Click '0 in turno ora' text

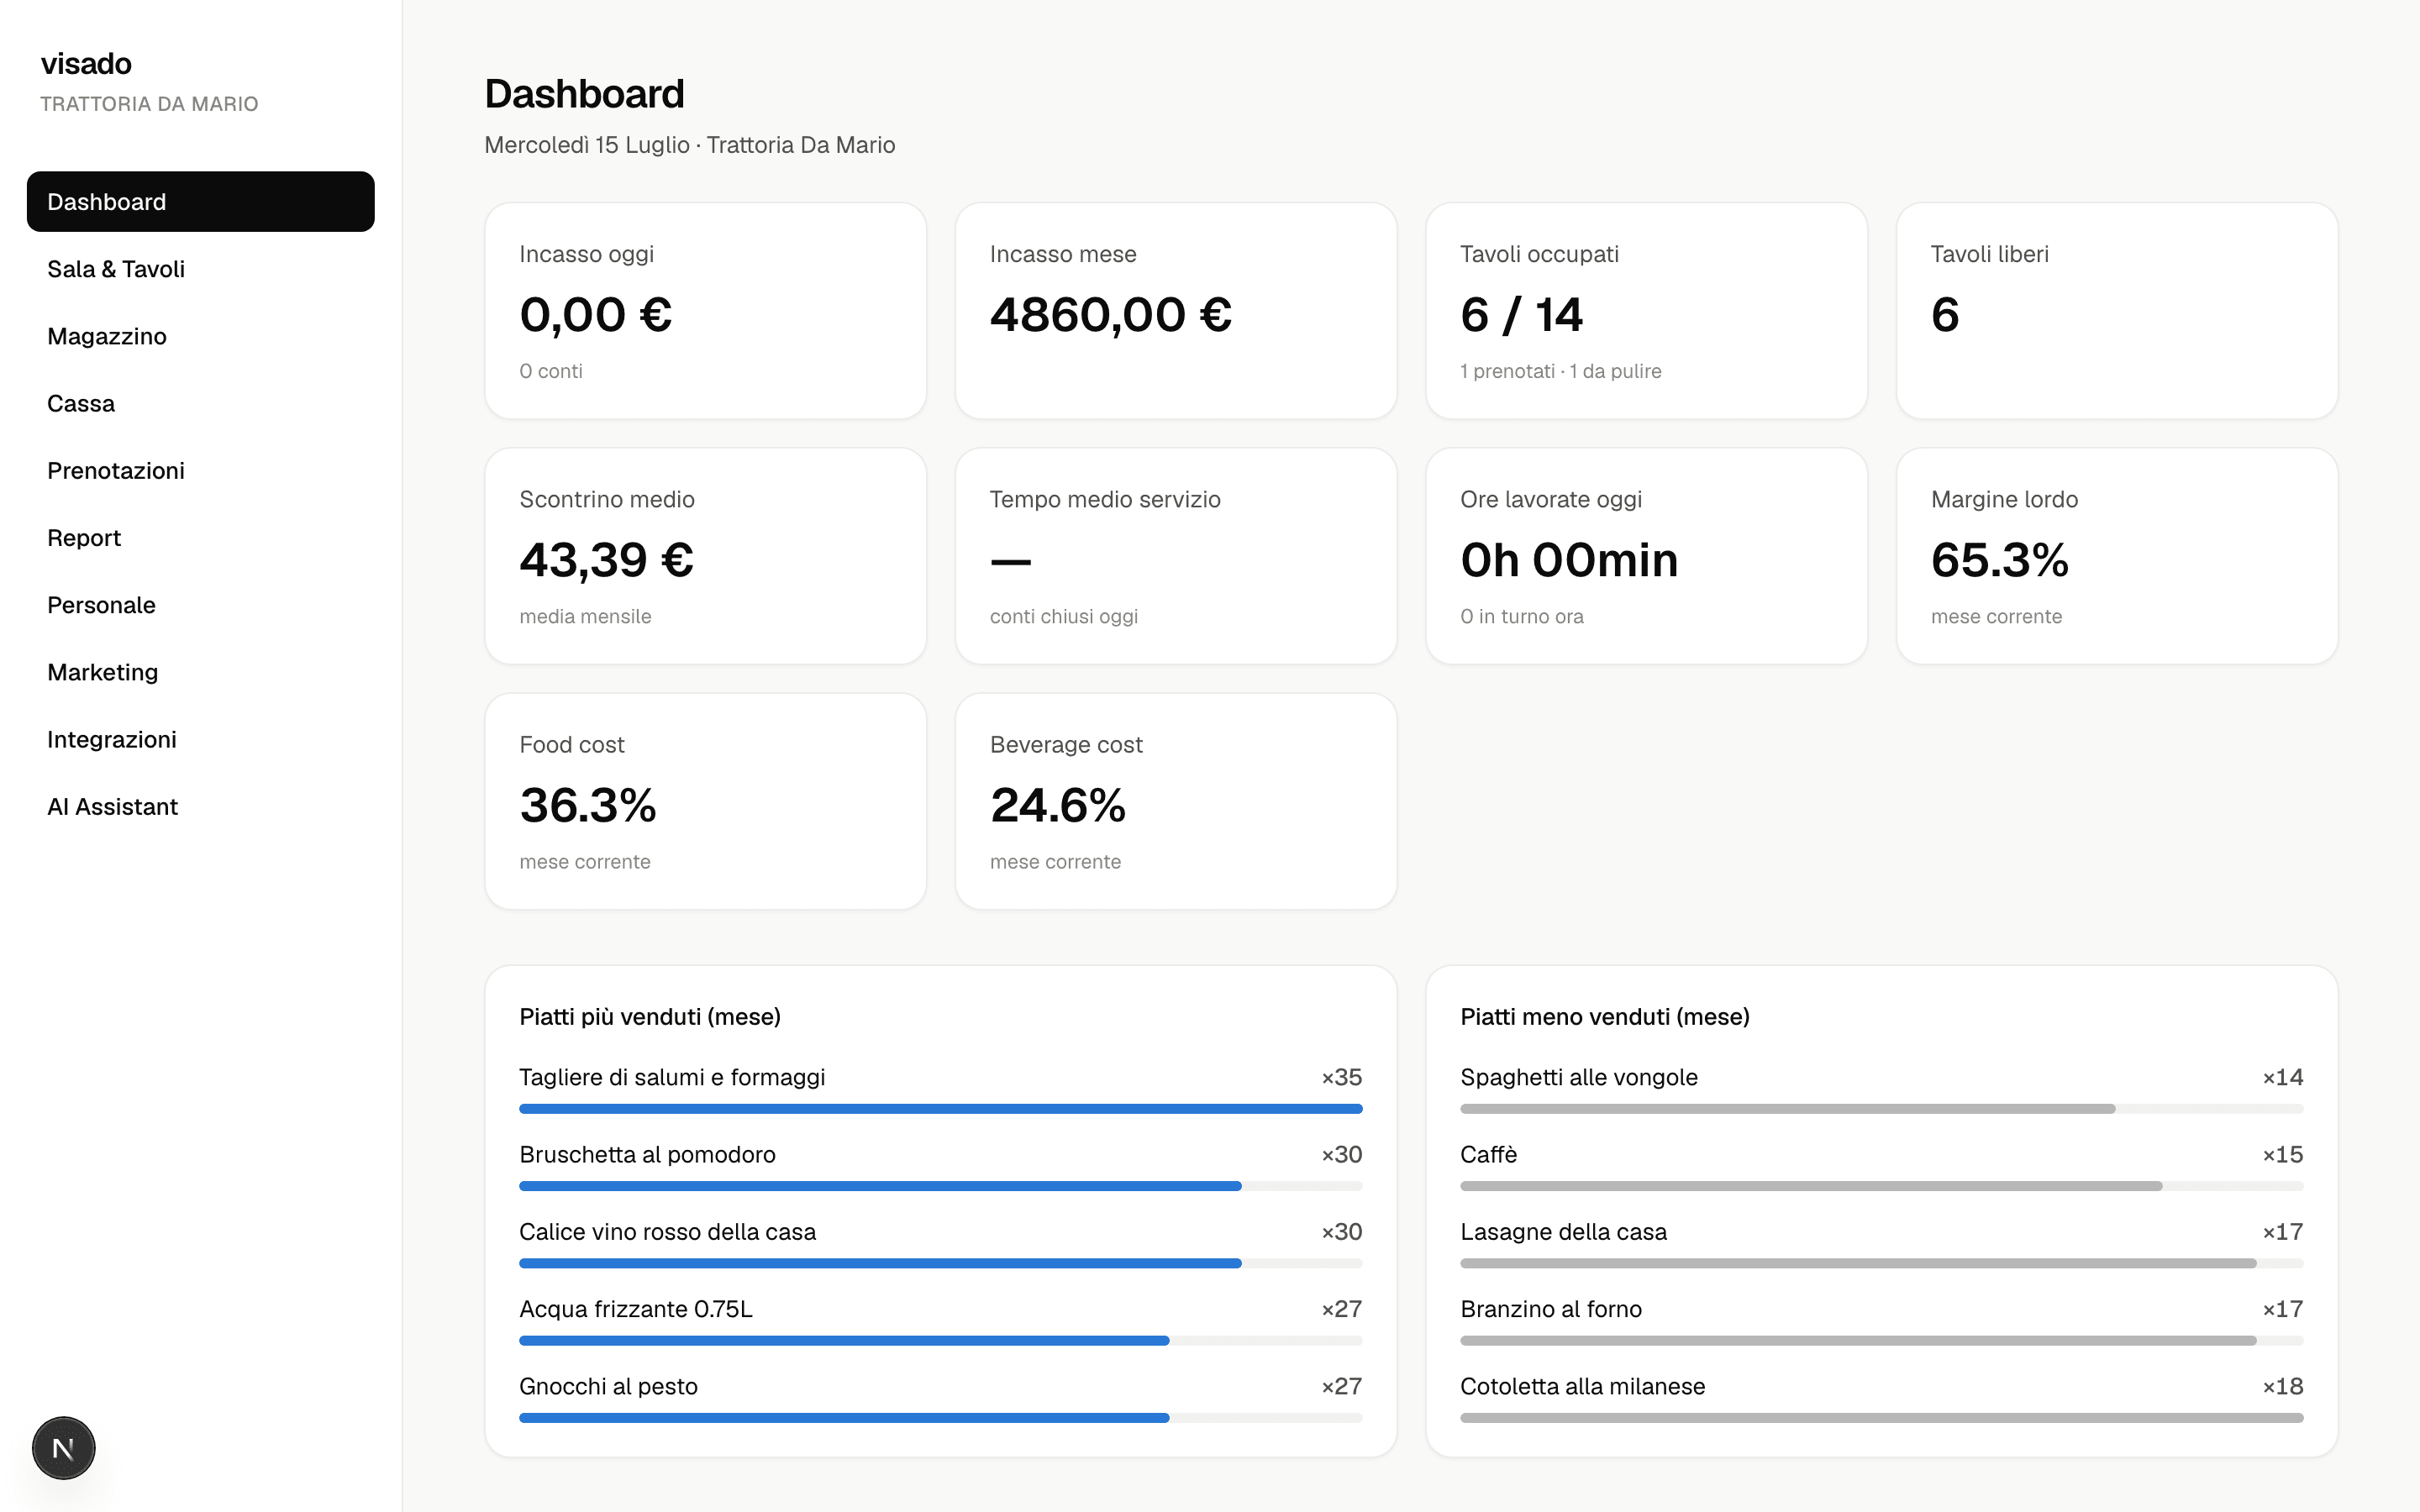click(x=1522, y=616)
